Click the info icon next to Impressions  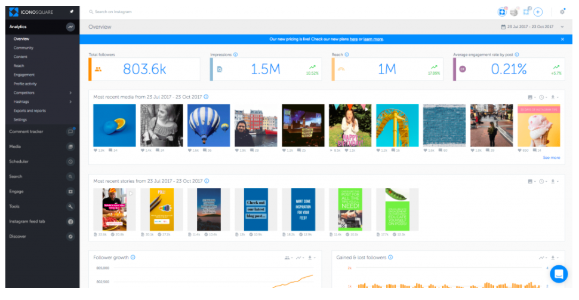(236, 55)
